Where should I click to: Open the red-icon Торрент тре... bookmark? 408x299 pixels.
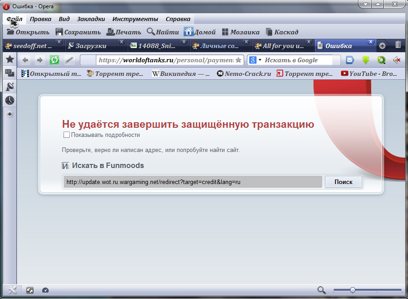tap(304, 74)
